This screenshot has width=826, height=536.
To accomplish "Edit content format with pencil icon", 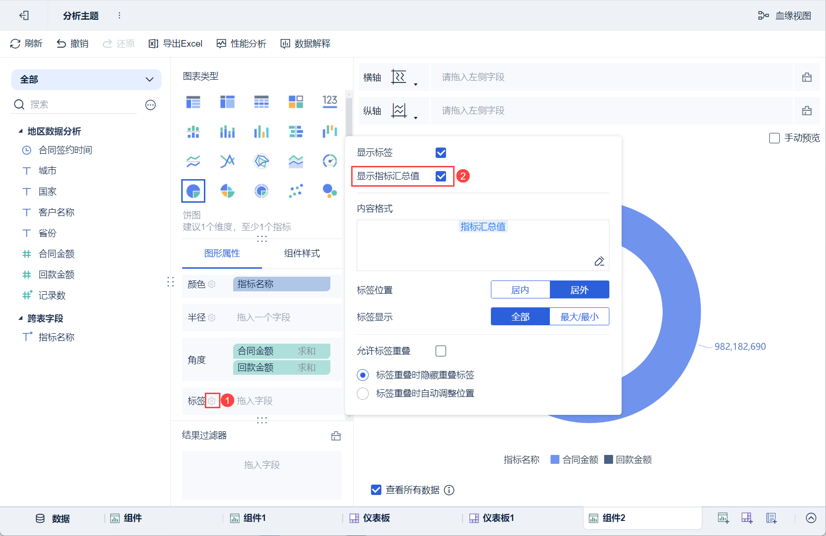I will (599, 261).
